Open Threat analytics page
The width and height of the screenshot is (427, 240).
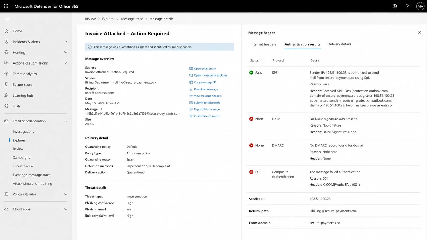(x=25, y=74)
